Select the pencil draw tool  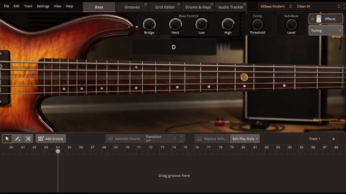(x=17, y=138)
